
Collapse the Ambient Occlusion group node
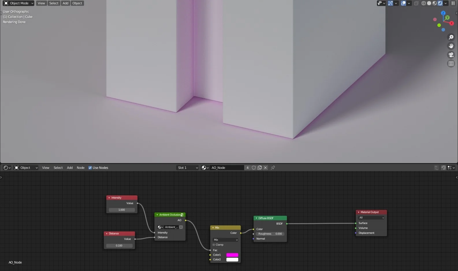coord(157,215)
